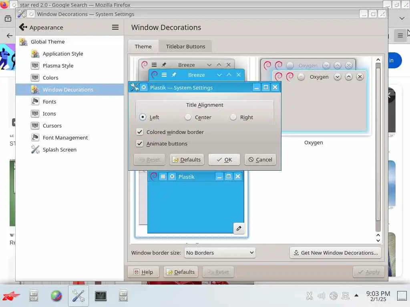410x307 pixels.
Task: Click Defaults in the bottom button bar
Action: [181, 272]
